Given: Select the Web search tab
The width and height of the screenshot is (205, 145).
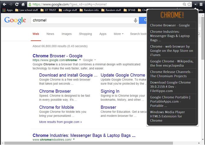Looking at the screenshot, I should tap(36, 34).
